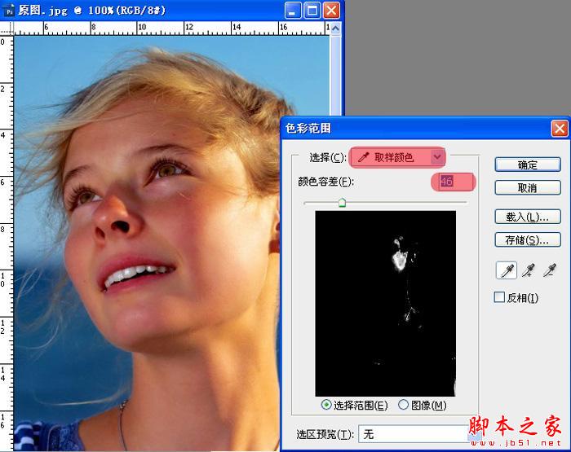Maximize the 原图.jpg document window
571x452 pixels.
312,11
